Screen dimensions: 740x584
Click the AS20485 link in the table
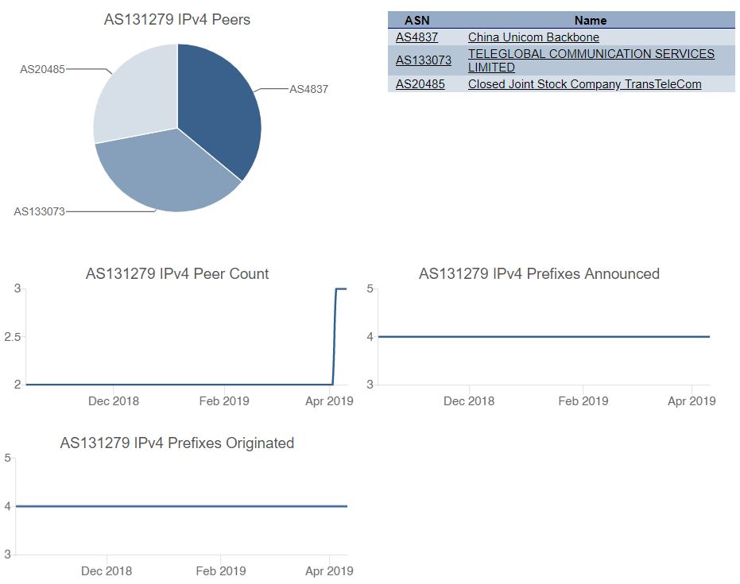pyautogui.click(x=420, y=84)
